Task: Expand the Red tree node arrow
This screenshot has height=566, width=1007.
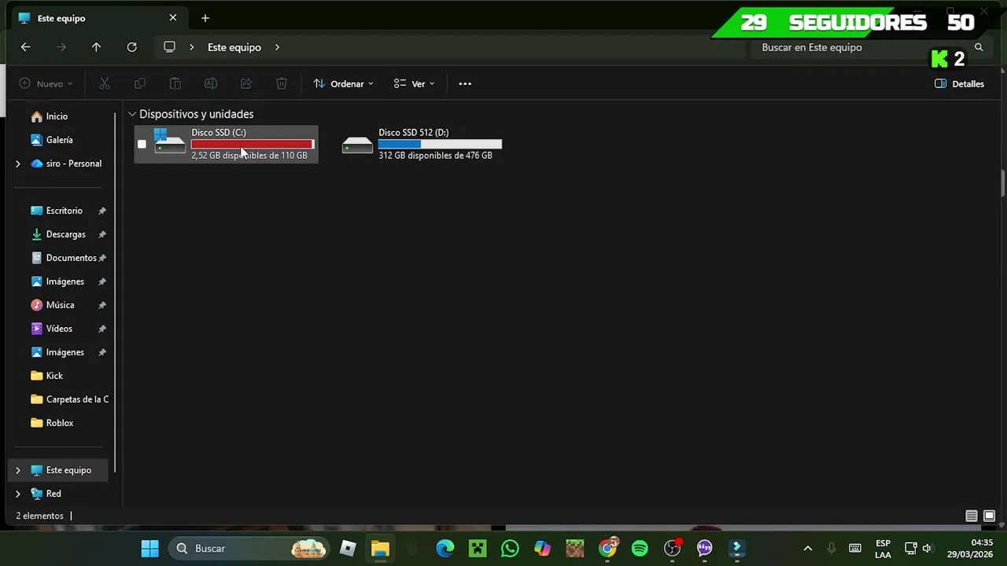Action: [x=17, y=494]
